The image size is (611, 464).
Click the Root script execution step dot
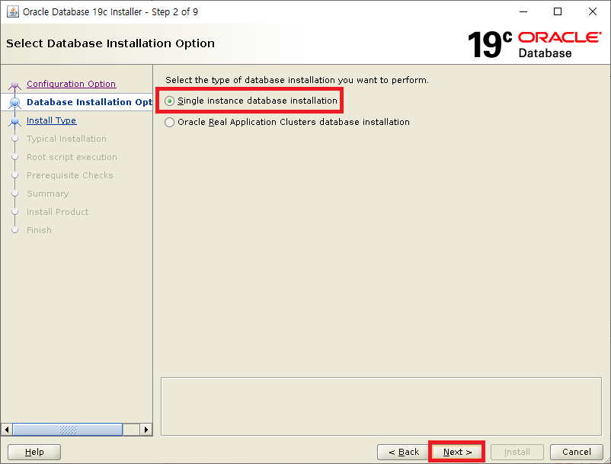pos(14,157)
